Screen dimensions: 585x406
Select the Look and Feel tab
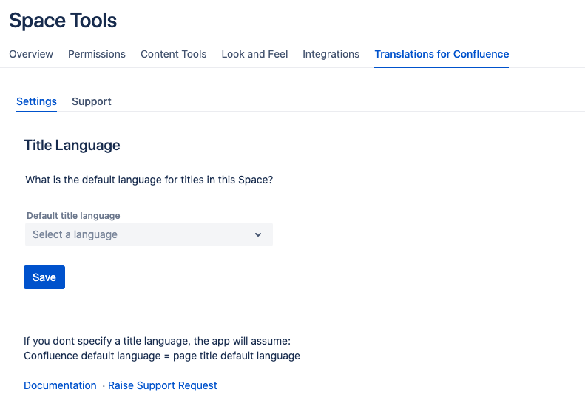pyautogui.click(x=254, y=54)
